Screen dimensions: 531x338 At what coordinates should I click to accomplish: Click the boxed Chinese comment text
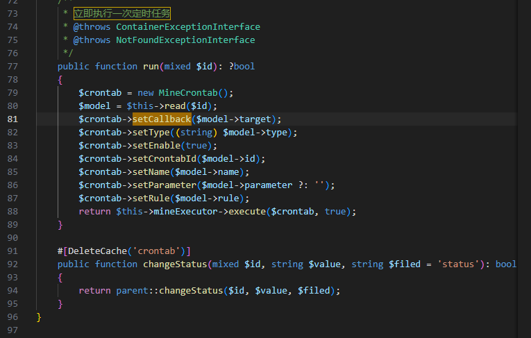coord(121,13)
